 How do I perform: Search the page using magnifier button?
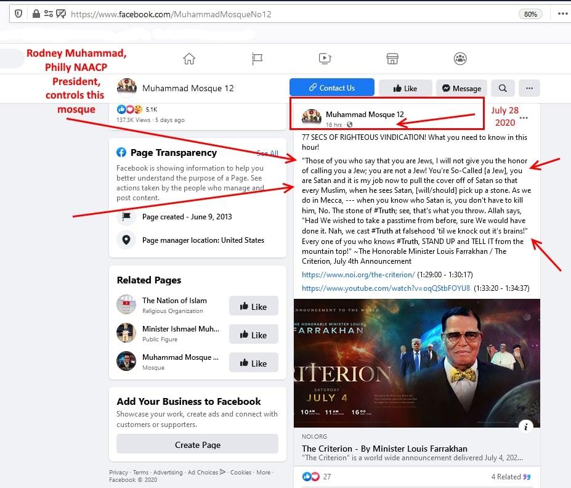click(503, 88)
